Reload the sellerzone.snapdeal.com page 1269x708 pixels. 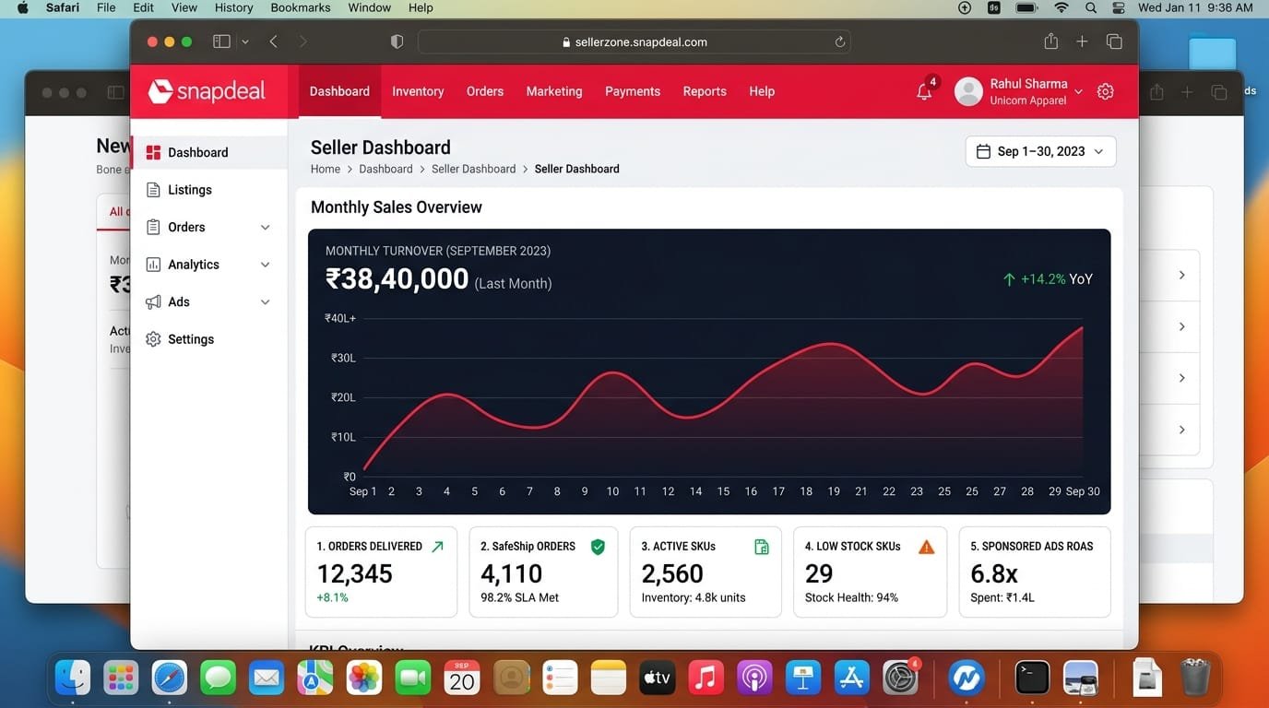coord(839,41)
